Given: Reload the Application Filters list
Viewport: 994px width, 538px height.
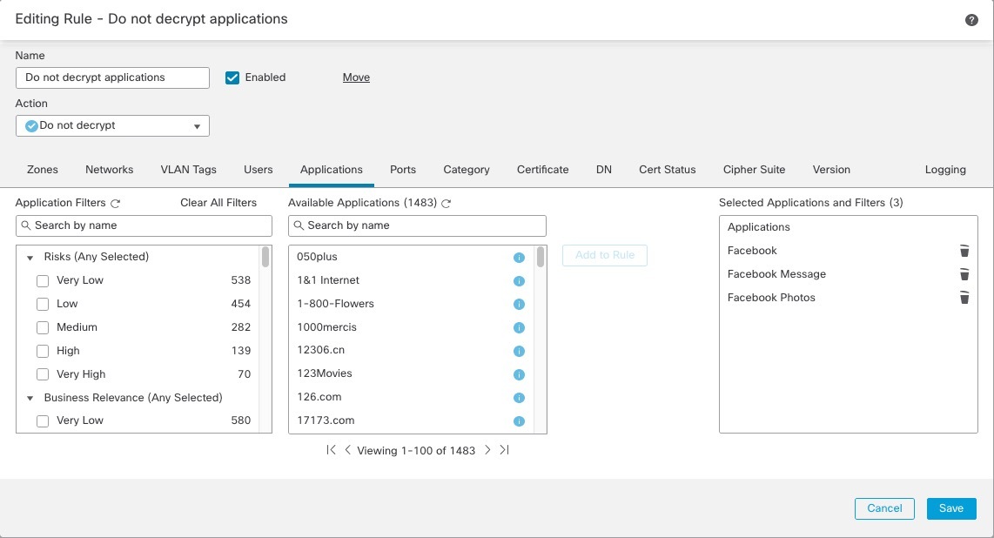Looking at the screenshot, I should coord(114,202).
